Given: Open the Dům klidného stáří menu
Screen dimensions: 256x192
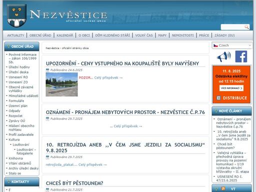Looking at the screenshot, I should (112, 35).
